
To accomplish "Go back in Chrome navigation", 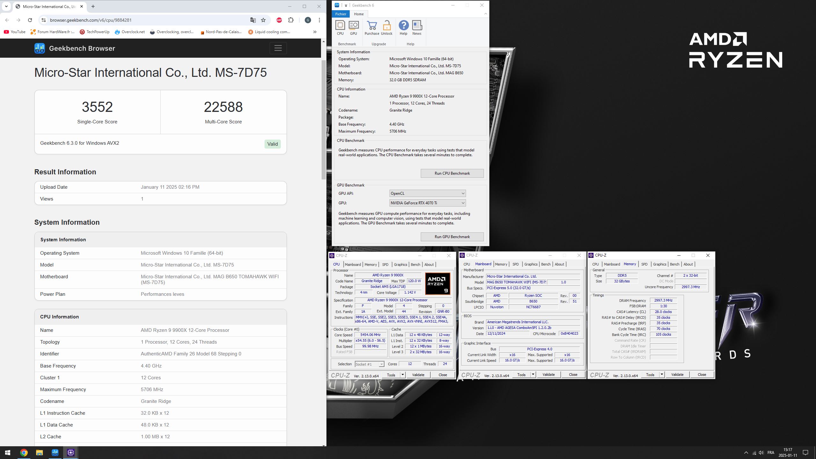I will 7,20.
